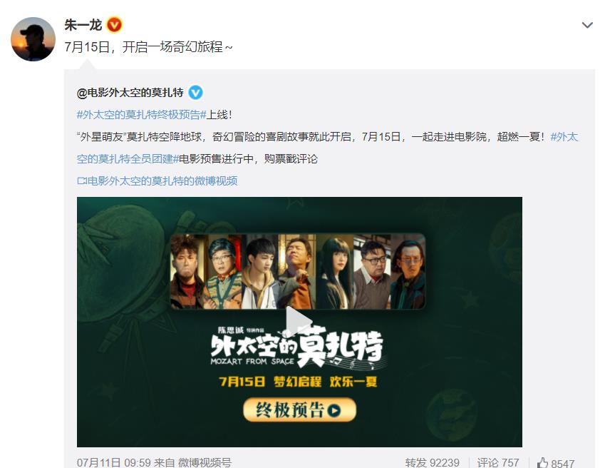This screenshot has width=605, height=468.
Task: Like the post via thumbs-up icon
Action: click(x=542, y=462)
